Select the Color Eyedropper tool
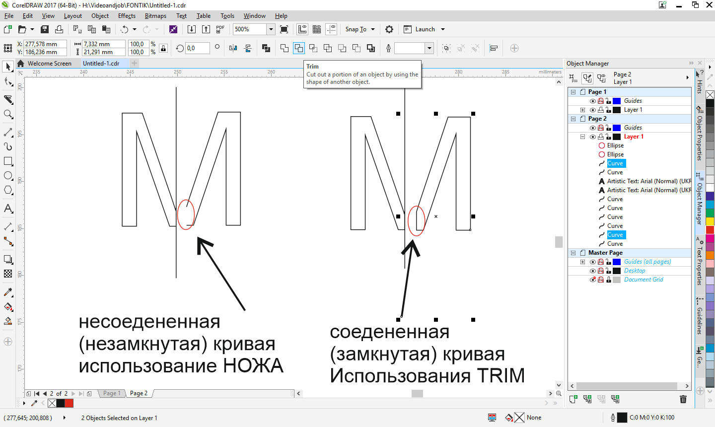The image size is (715, 427). (8, 292)
